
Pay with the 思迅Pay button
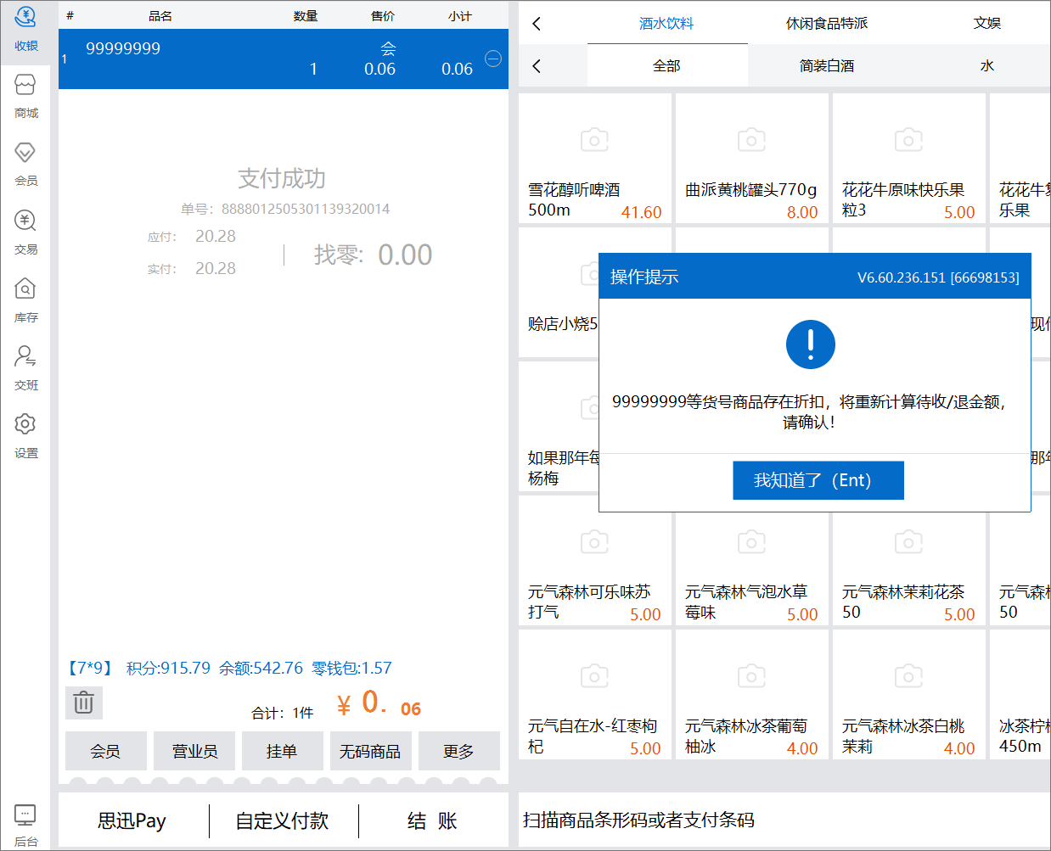pyautogui.click(x=132, y=820)
